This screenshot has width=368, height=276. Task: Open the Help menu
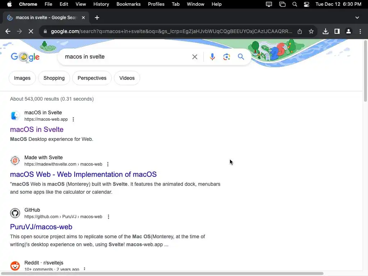(217, 4)
